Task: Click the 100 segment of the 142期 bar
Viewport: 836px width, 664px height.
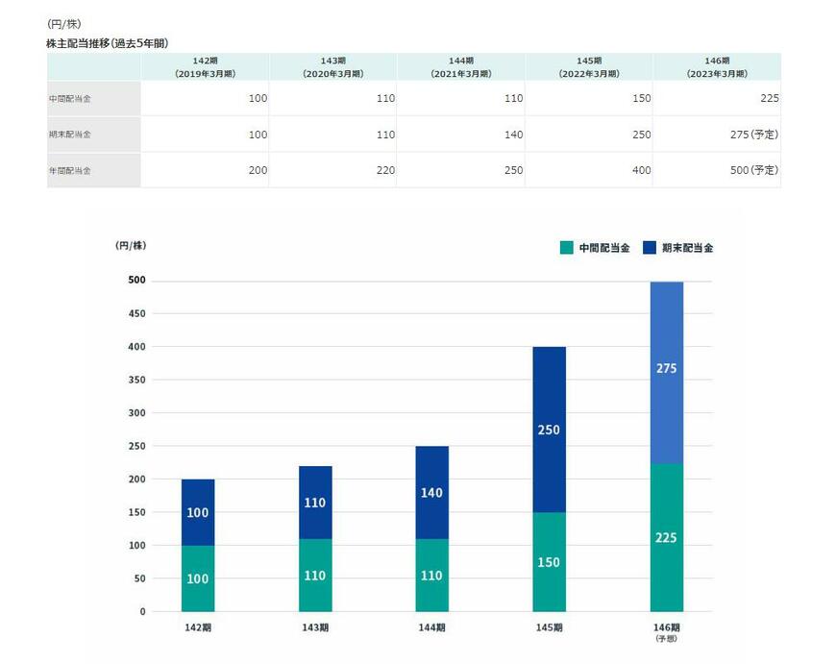Action: tap(197, 578)
